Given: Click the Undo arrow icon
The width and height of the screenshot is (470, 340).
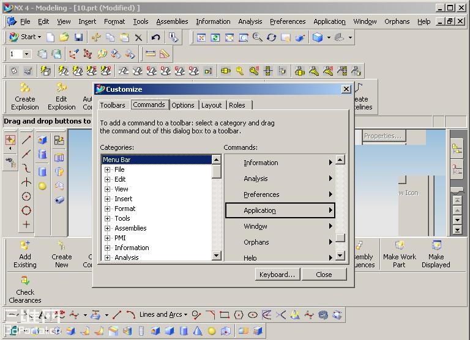Looking at the screenshot, I should click(x=155, y=37).
